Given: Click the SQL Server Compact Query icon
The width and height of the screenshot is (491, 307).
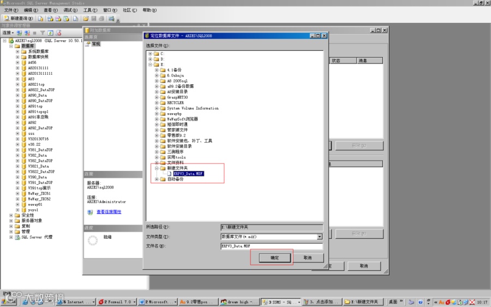Looking at the screenshot, I should (x=75, y=19).
